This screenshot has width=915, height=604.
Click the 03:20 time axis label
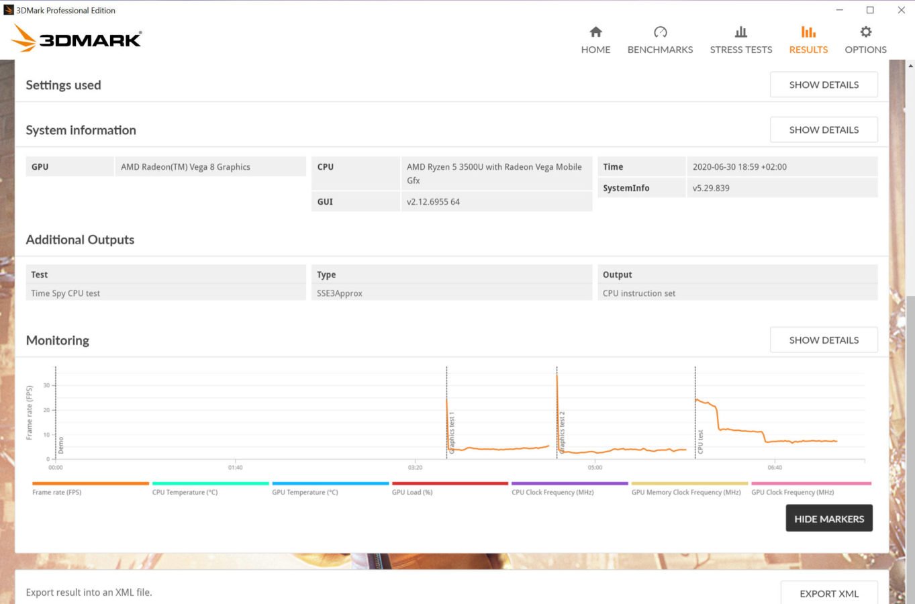[x=415, y=467]
